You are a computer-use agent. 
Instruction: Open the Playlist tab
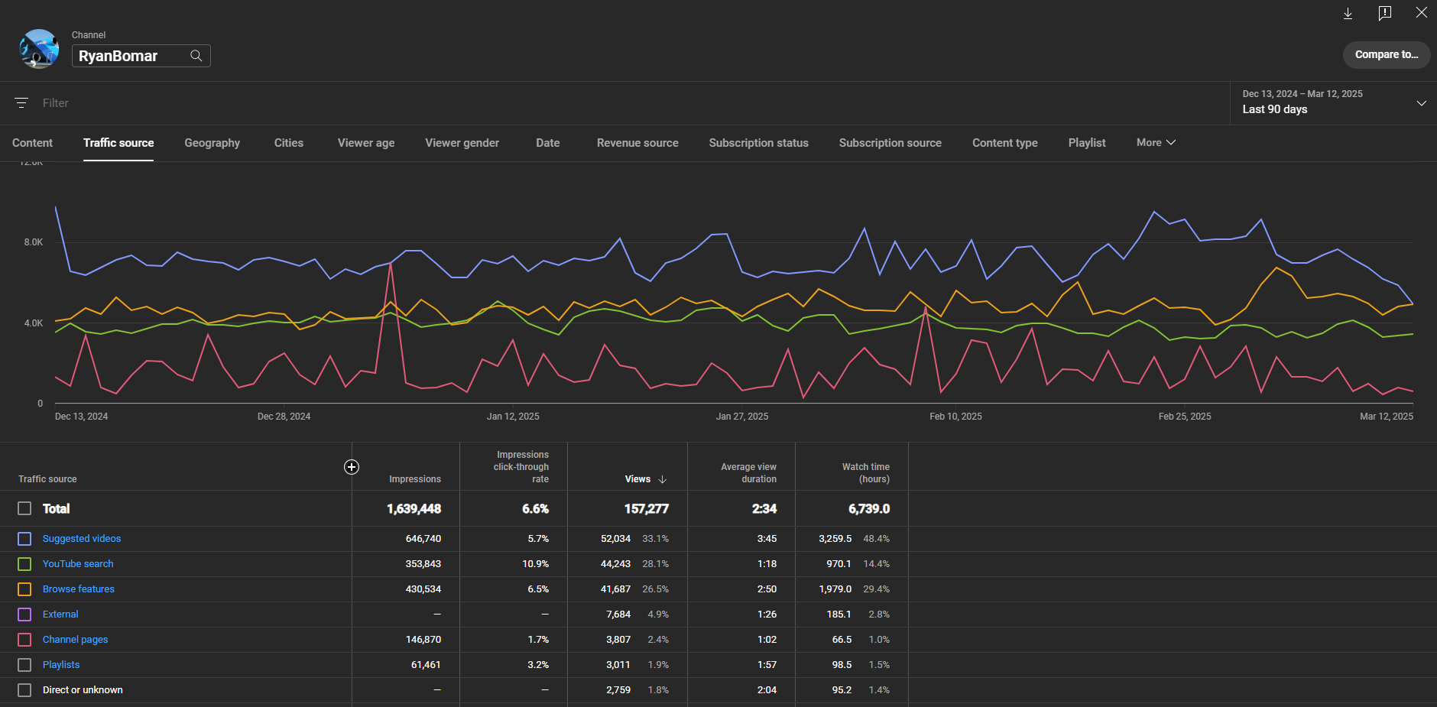pyautogui.click(x=1087, y=143)
